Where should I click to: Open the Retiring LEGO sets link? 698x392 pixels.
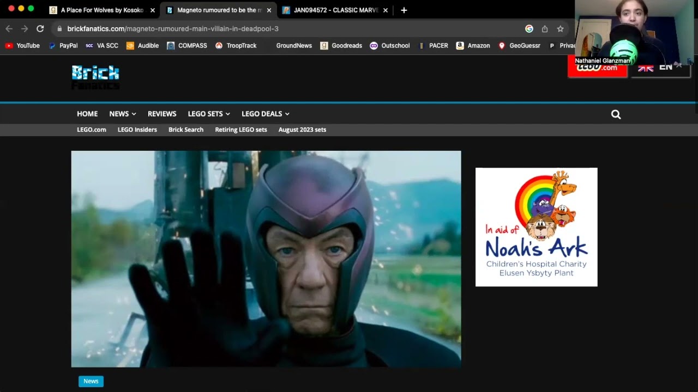[x=241, y=130]
